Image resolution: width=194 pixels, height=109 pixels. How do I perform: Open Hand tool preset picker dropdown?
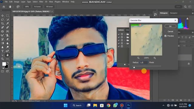13,7
